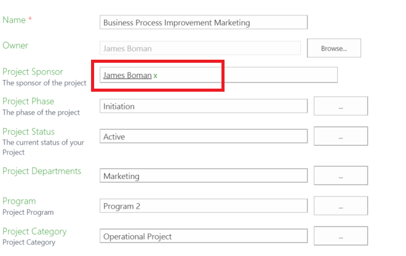406x256 pixels.
Task: Open the James Boman sponsor link
Action: pyautogui.click(x=127, y=75)
